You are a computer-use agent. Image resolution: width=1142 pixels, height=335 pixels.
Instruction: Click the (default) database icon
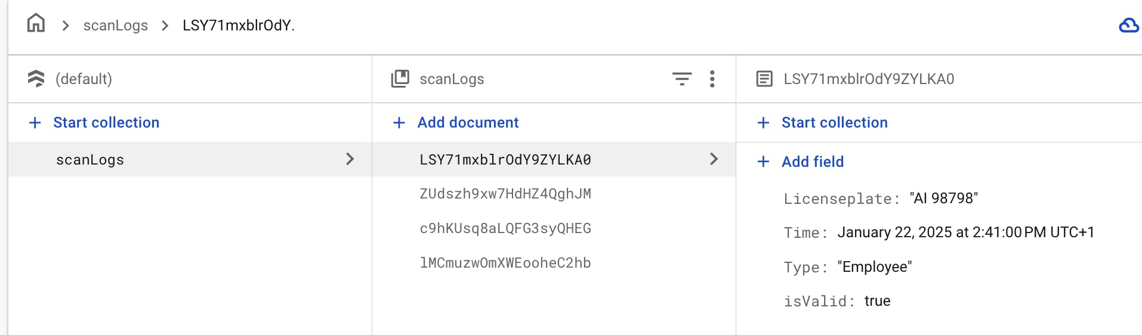[36, 79]
